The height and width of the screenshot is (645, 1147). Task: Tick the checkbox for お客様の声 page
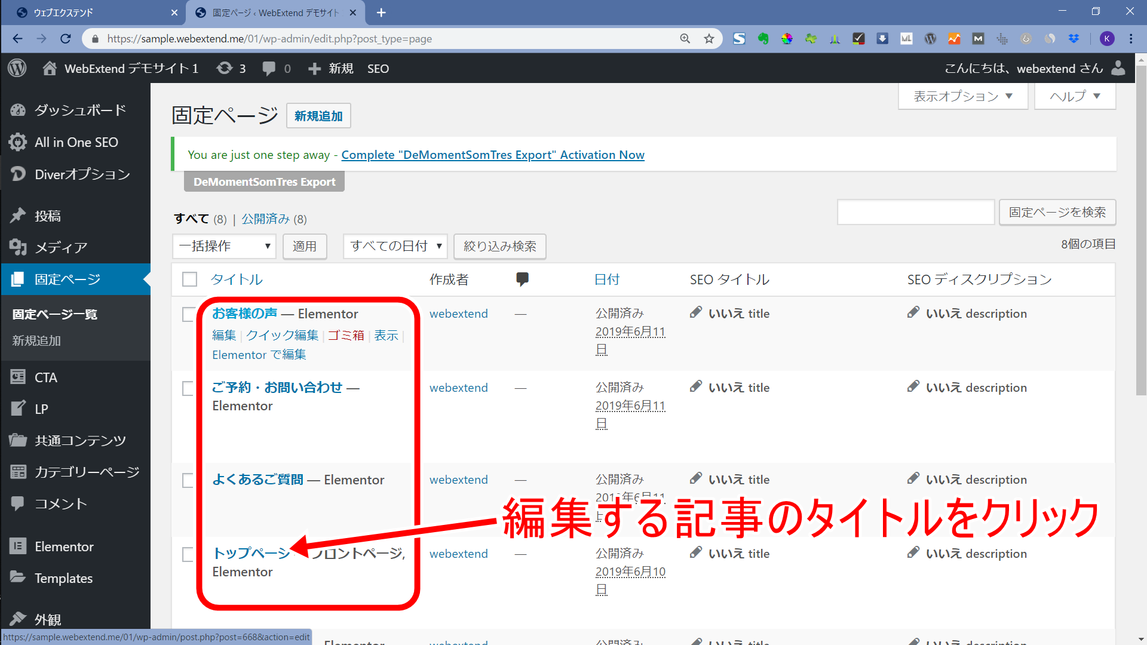click(188, 314)
